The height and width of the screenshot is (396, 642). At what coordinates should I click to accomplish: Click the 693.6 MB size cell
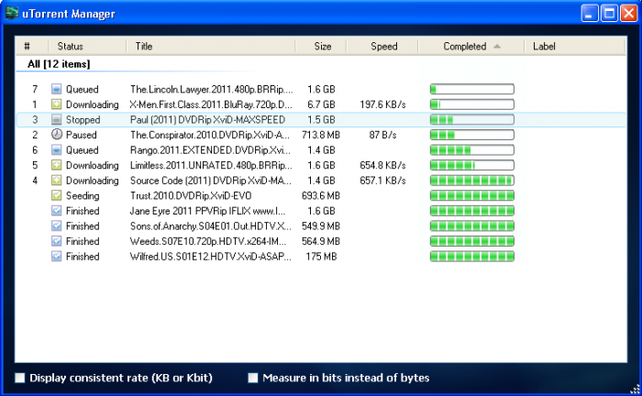[x=321, y=195]
